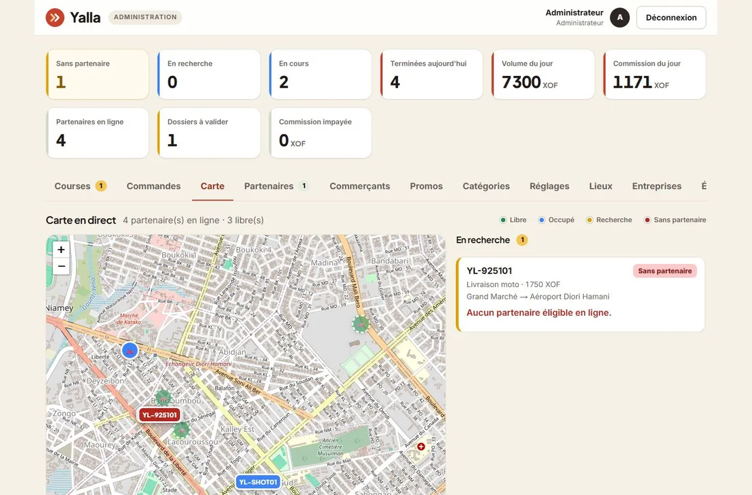This screenshot has width=752, height=495.
Task: Open the blue YL-SHOT01 map label
Action: (258, 482)
